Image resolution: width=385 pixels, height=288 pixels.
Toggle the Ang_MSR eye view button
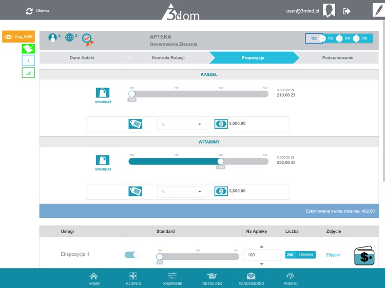click(x=18, y=36)
